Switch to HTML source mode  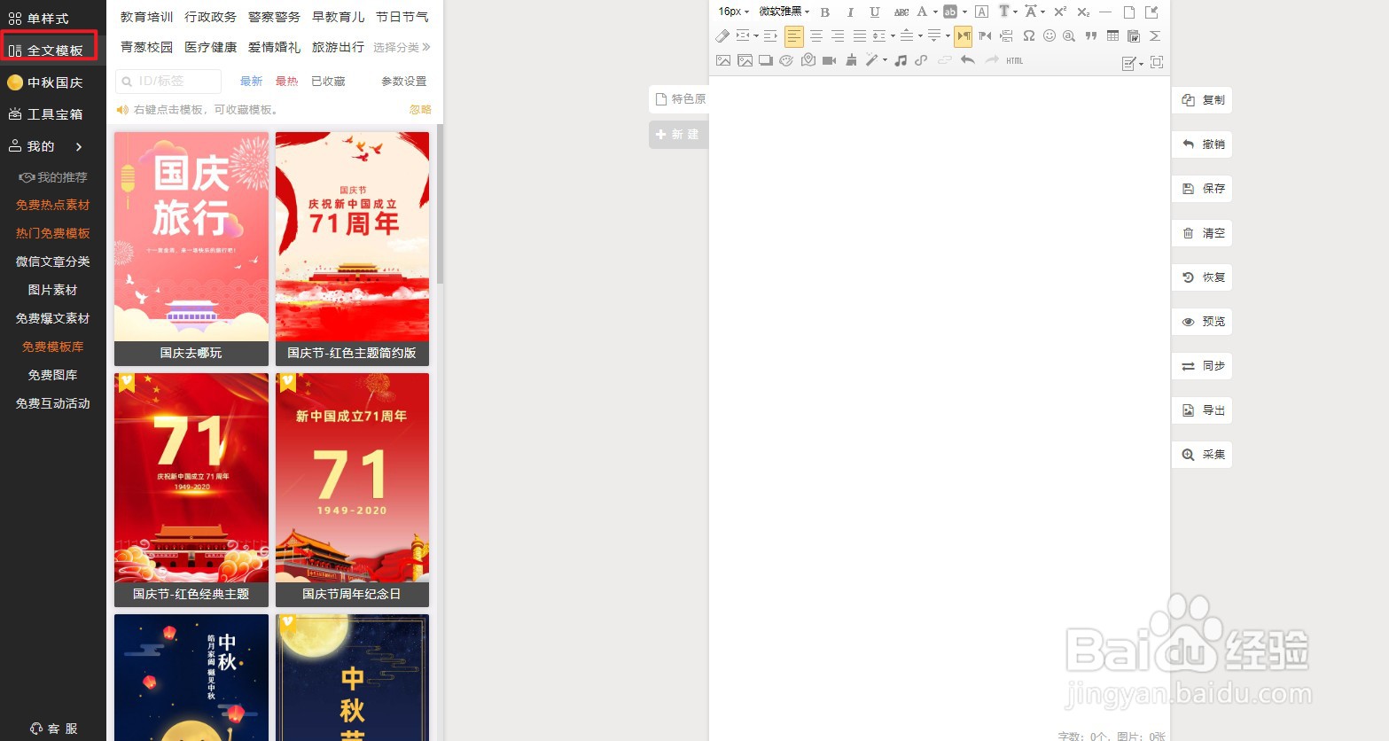click(1014, 61)
